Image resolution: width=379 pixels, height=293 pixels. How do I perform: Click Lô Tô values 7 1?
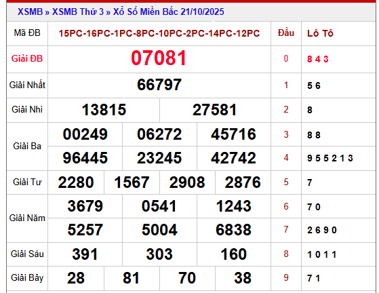pos(313,279)
